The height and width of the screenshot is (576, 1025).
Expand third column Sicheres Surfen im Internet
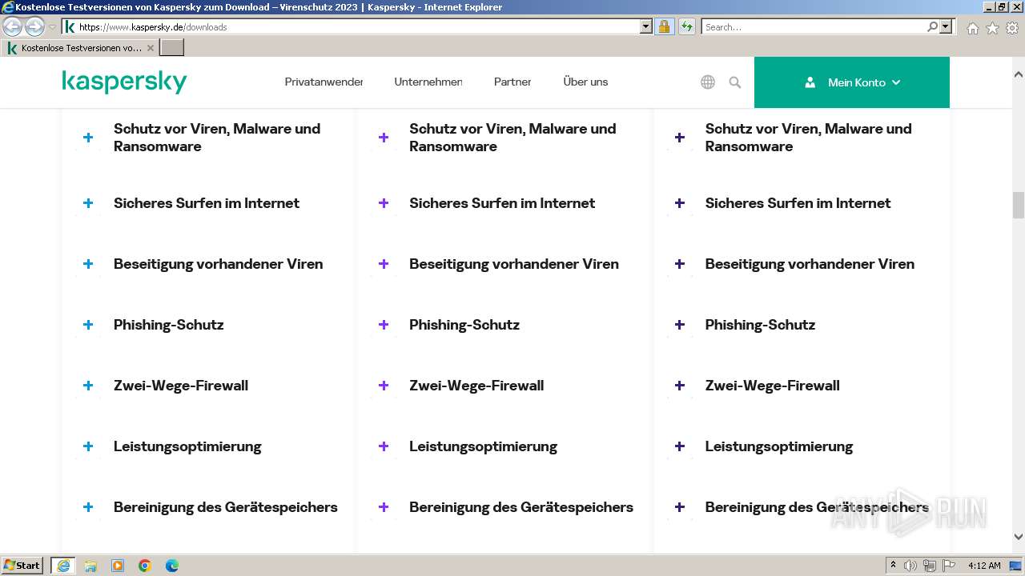click(x=680, y=203)
